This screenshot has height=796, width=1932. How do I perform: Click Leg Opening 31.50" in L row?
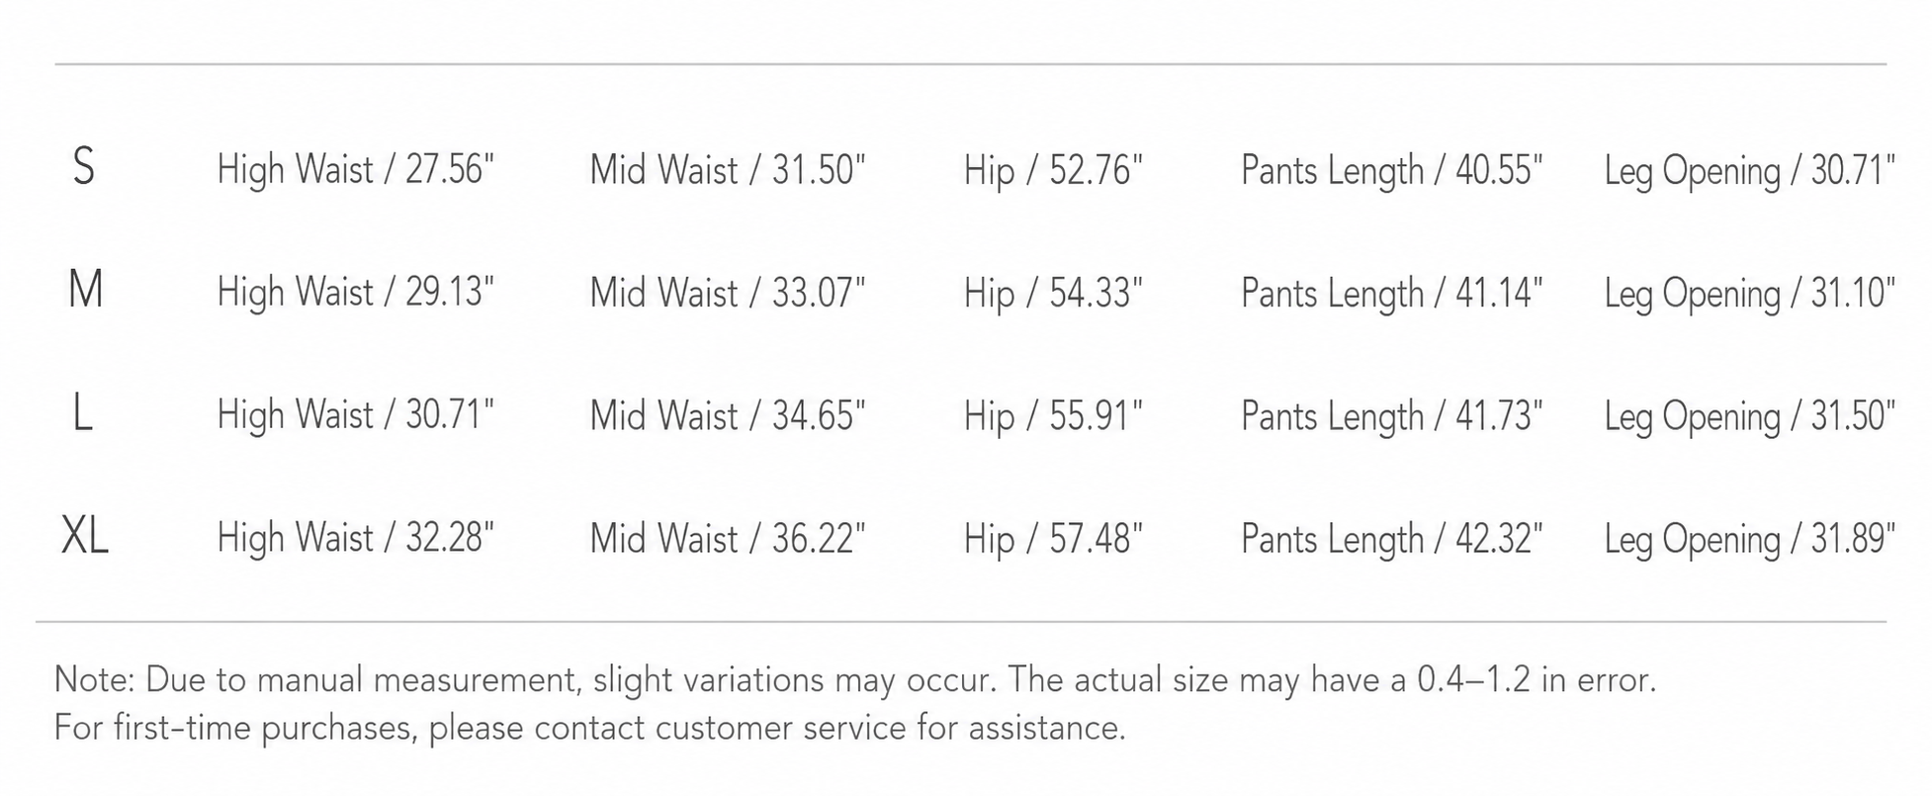click(1750, 416)
